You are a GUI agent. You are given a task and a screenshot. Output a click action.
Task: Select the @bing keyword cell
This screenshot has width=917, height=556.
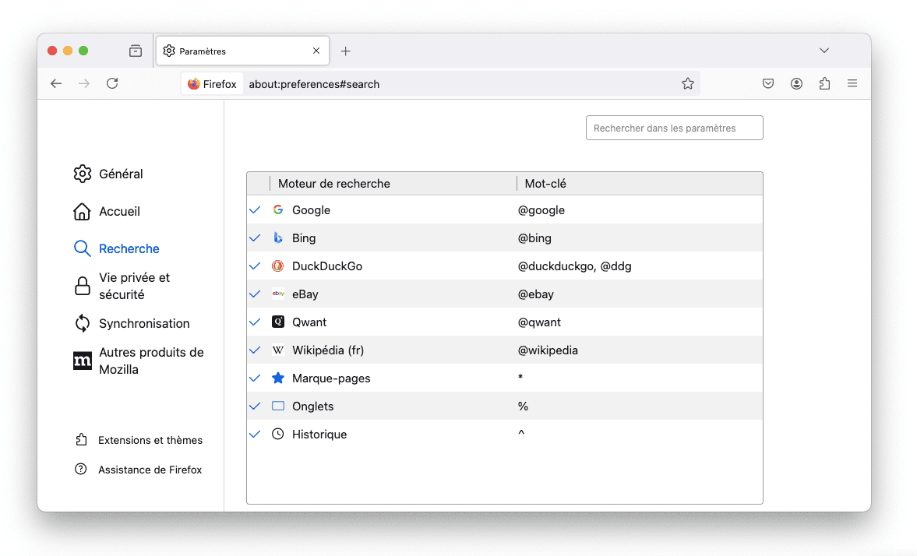click(534, 238)
